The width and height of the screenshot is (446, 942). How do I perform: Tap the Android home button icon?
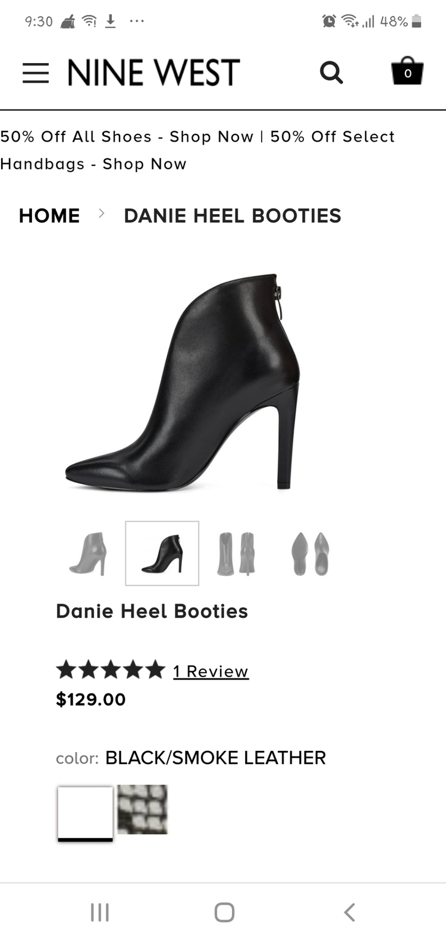[224, 912]
